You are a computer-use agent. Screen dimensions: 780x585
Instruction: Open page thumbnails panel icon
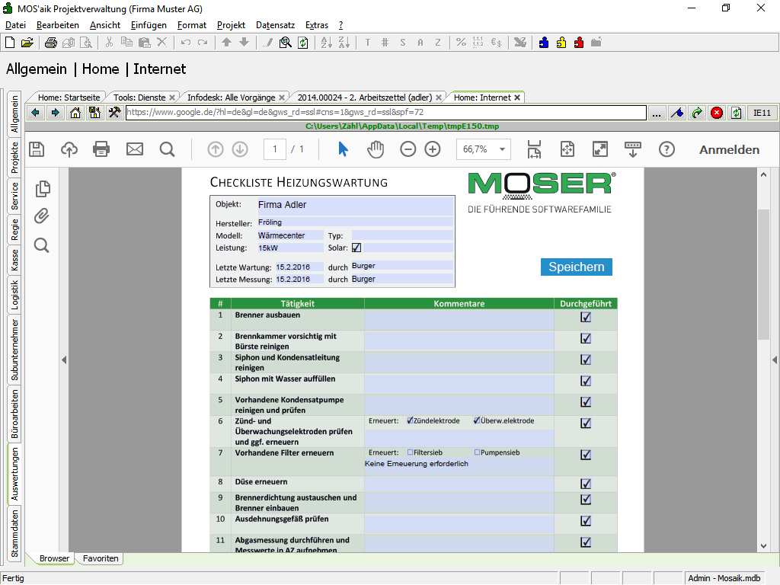point(43,189)
